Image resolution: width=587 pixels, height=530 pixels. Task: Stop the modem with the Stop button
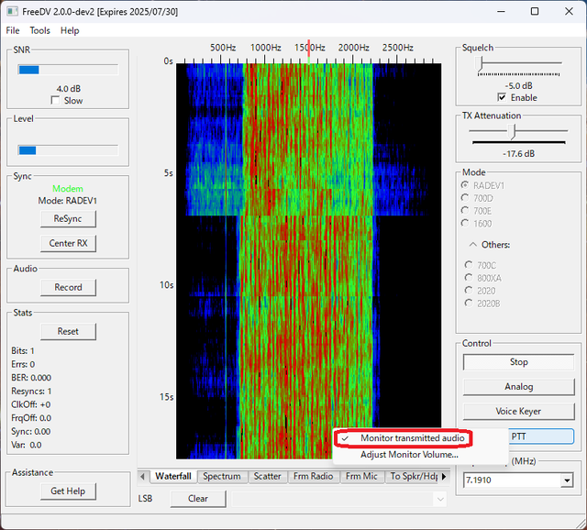(518, 362)
